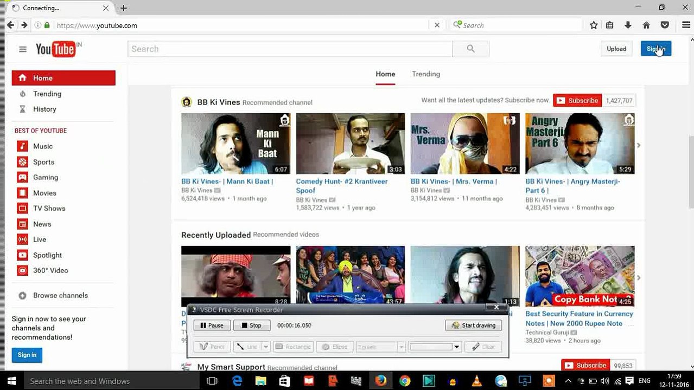
Task: Open the Windows Start menu
Action: pos(11,381)
